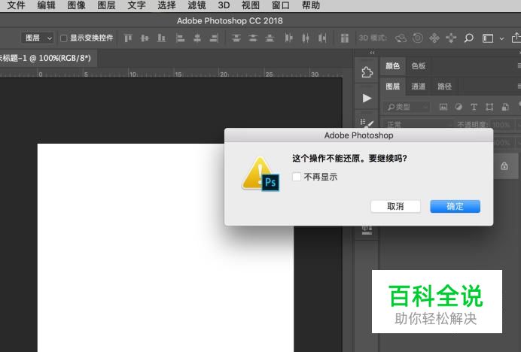Open the brush settings panel icon
This screenshot has width=521, height=352.
tap(367, 123)
